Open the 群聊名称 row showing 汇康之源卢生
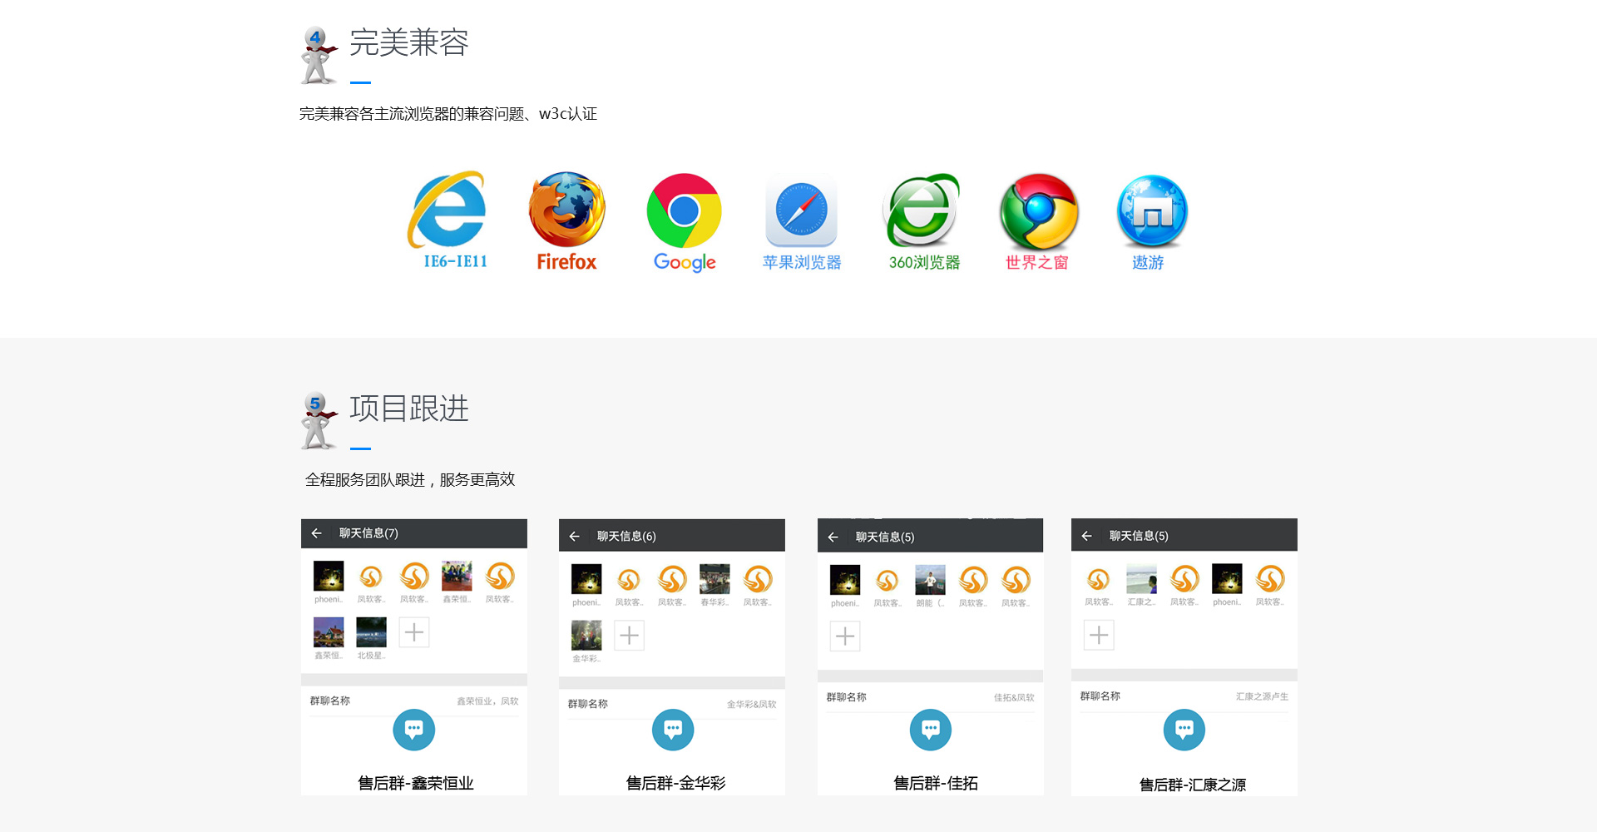The height and width of the screenshot is (832, 1597). (x=1184, y=696)
